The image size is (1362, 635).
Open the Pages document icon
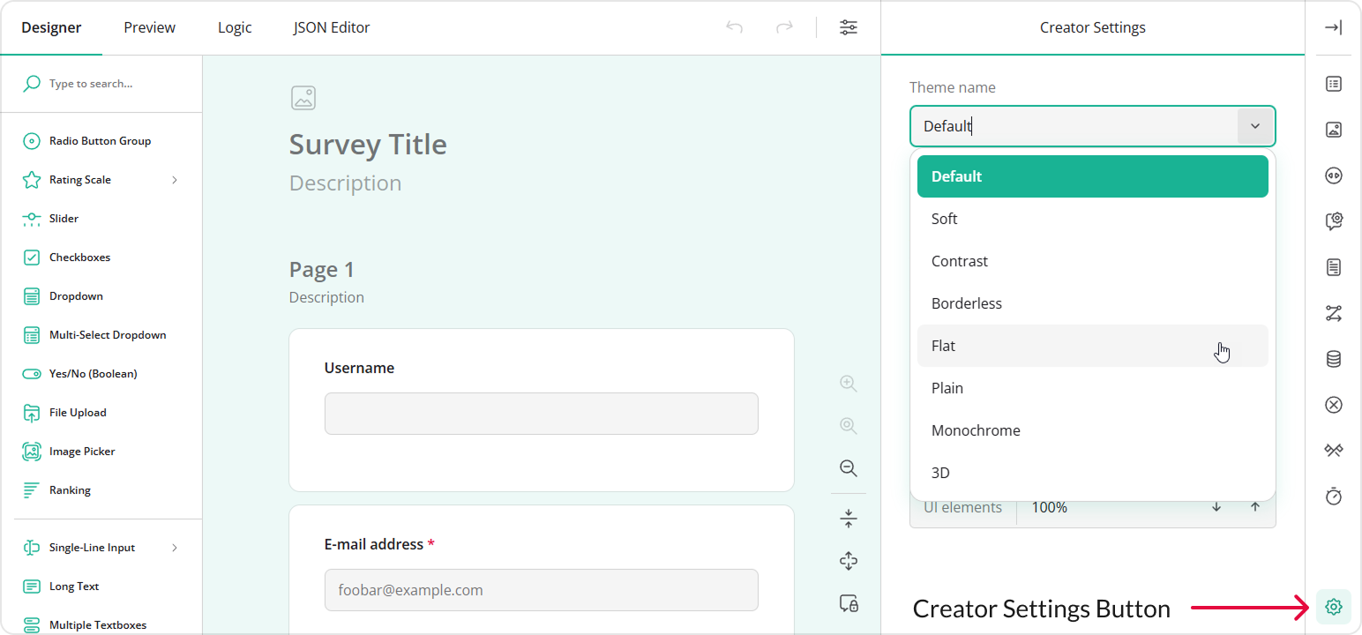point(1334,266)
